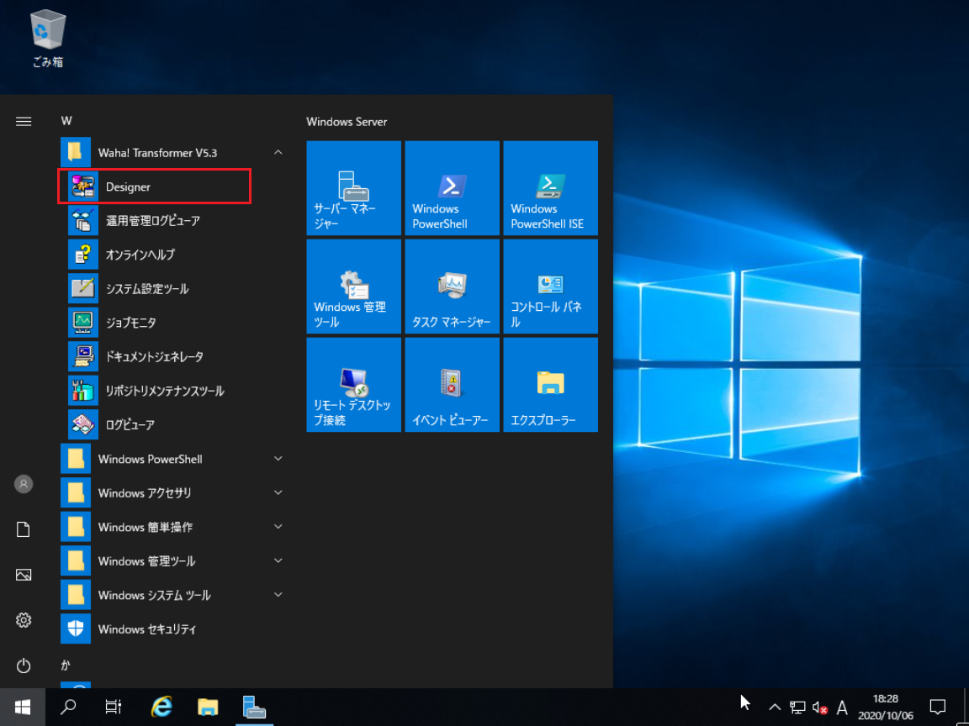Click the Windows Start button
The image size is (969, 726).
click(23, 707)
